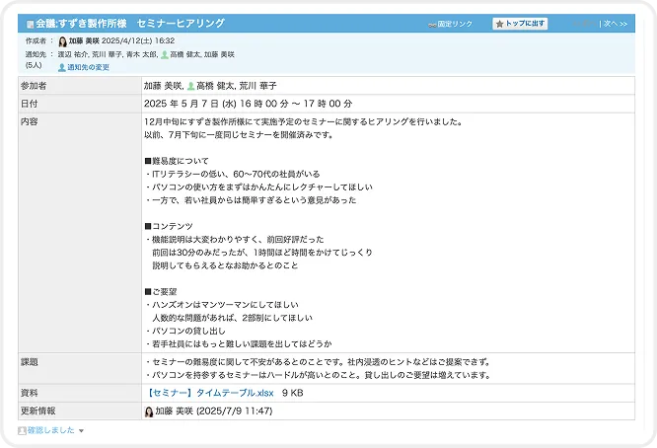Go to the next report with 次へ
The image size is (657, 448).
pyautogui.click(x=615, y=24)
